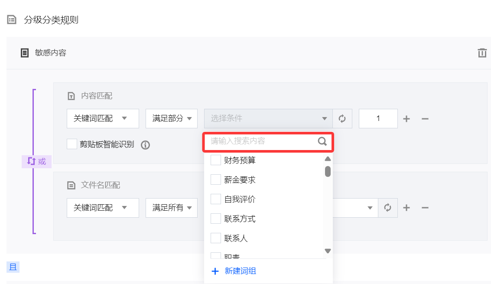The image size is (491, 284).
Task: Expand the 满足部分 dropdown
Action: (x=172, y=118)
